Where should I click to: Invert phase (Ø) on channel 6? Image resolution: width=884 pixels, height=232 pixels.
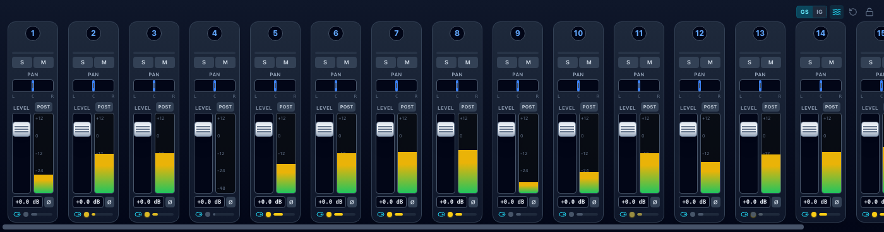352,202
